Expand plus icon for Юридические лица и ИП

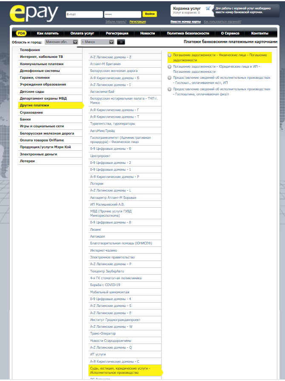pyautogui.click(x=169, y=66)
